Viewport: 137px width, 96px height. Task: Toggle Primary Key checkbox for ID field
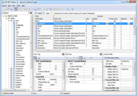[115, 21]
